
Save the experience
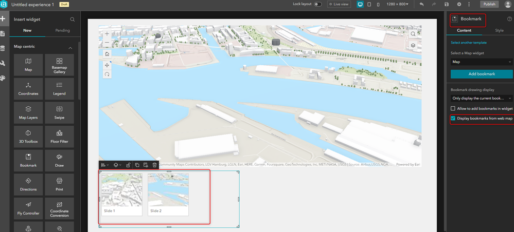click(447, 4)
